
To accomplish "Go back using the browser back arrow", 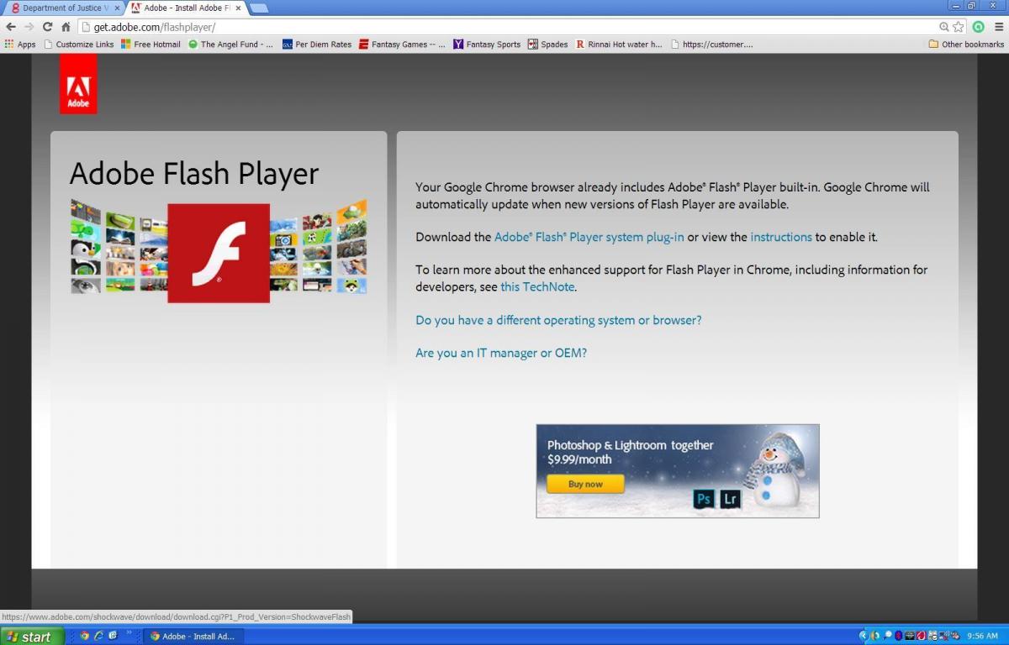I will pos(11,27).
